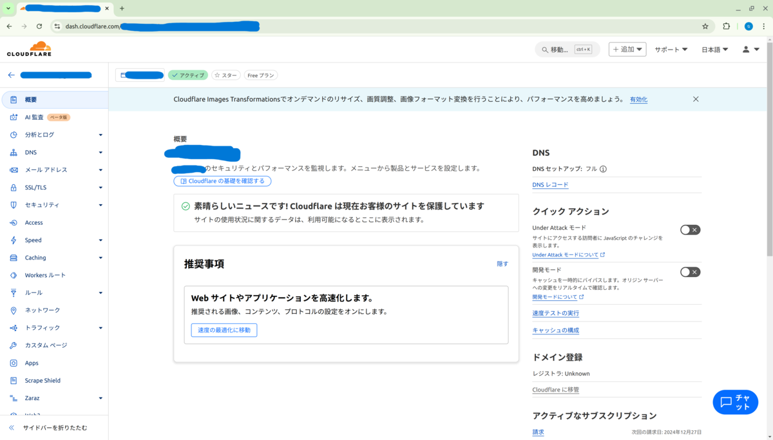Image resolution: width=773 pixels, height=440 pixels.
Task: Click the Scrape Shield document icon
Action: coord(14,380)
